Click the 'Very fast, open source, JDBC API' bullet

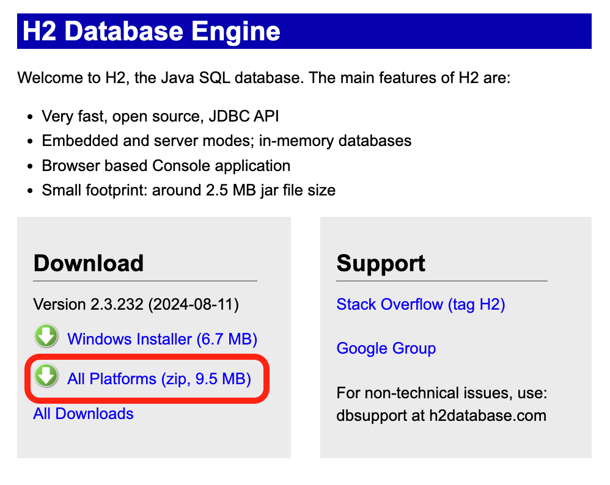click(x=160, y=116)
